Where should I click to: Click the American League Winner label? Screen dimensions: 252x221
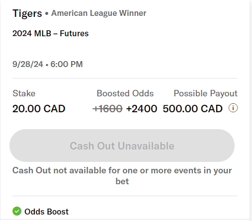99,13
